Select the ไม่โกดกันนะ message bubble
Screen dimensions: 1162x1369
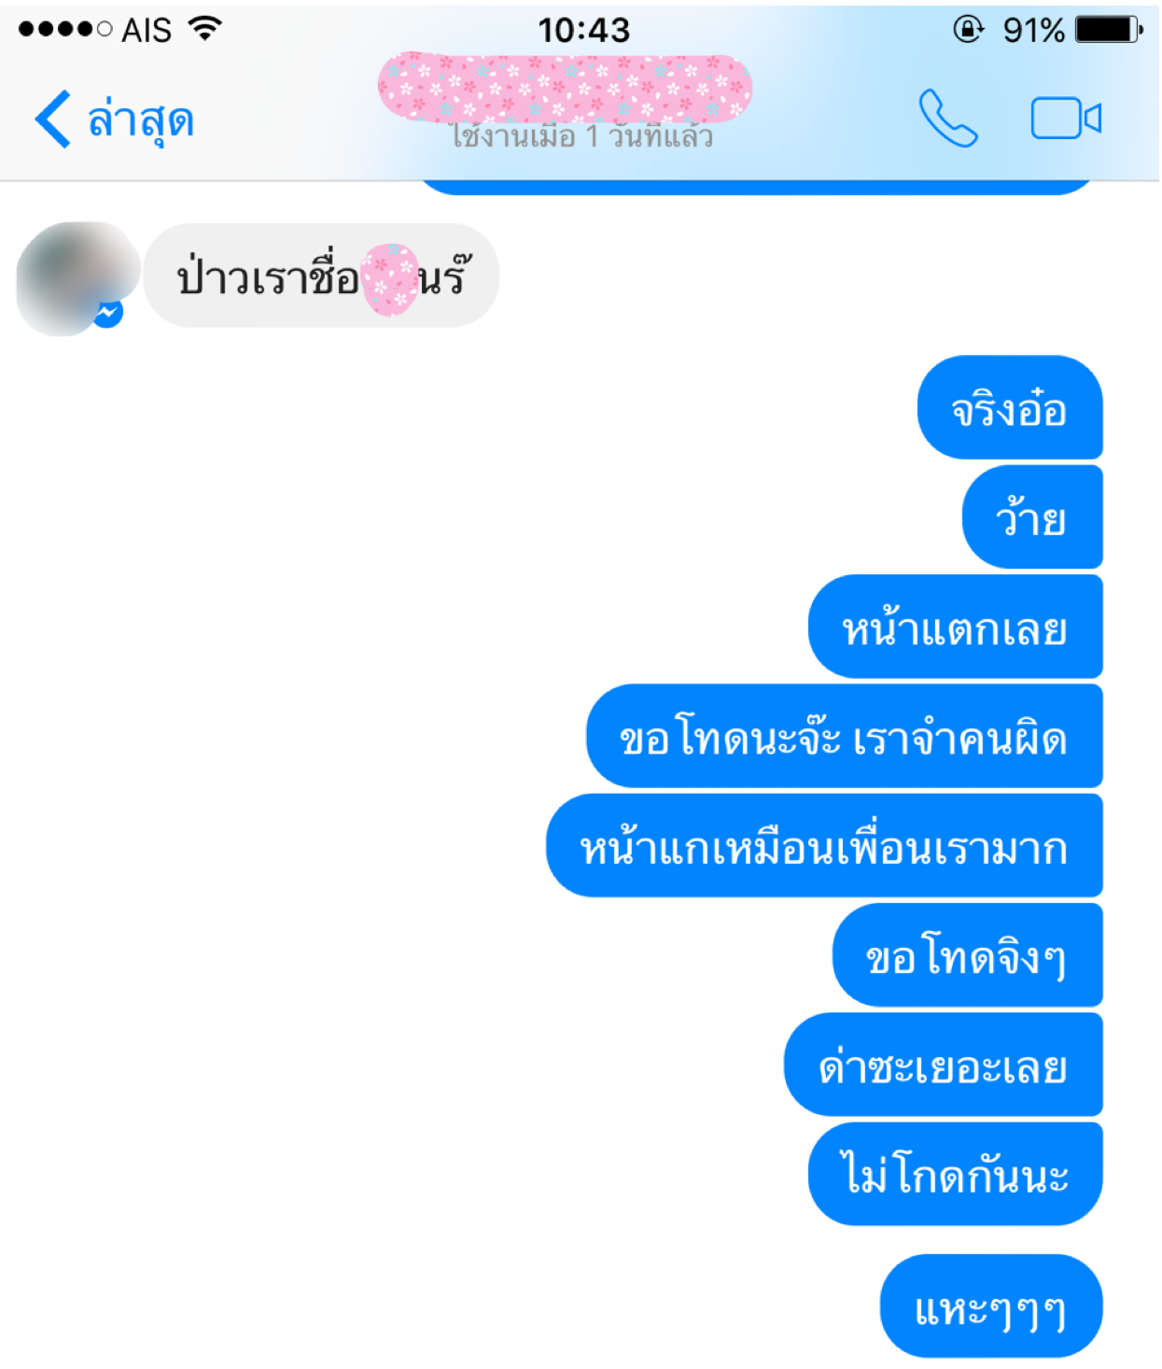coord(956,1174)
